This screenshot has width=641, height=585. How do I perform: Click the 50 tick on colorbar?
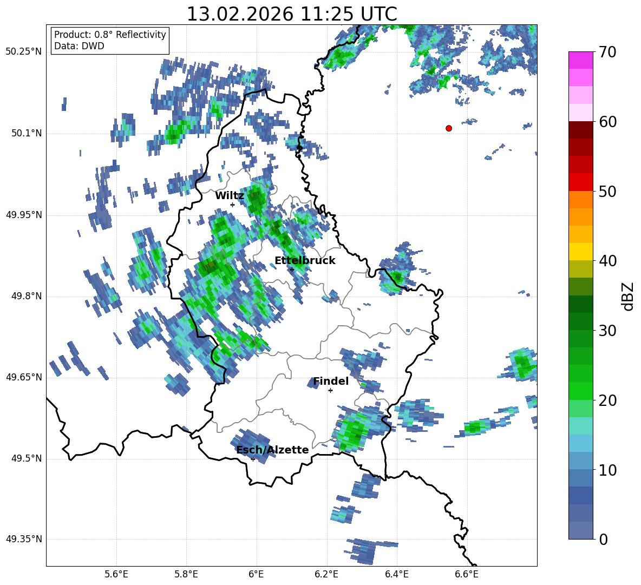607,191
